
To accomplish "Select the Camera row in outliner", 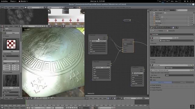I will tap(157, 17).
